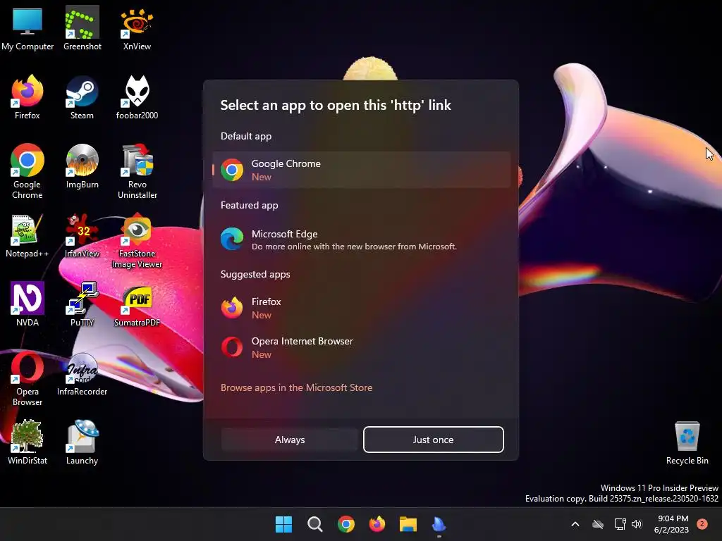
Task: Click the Always button
Action: point(290,440)
